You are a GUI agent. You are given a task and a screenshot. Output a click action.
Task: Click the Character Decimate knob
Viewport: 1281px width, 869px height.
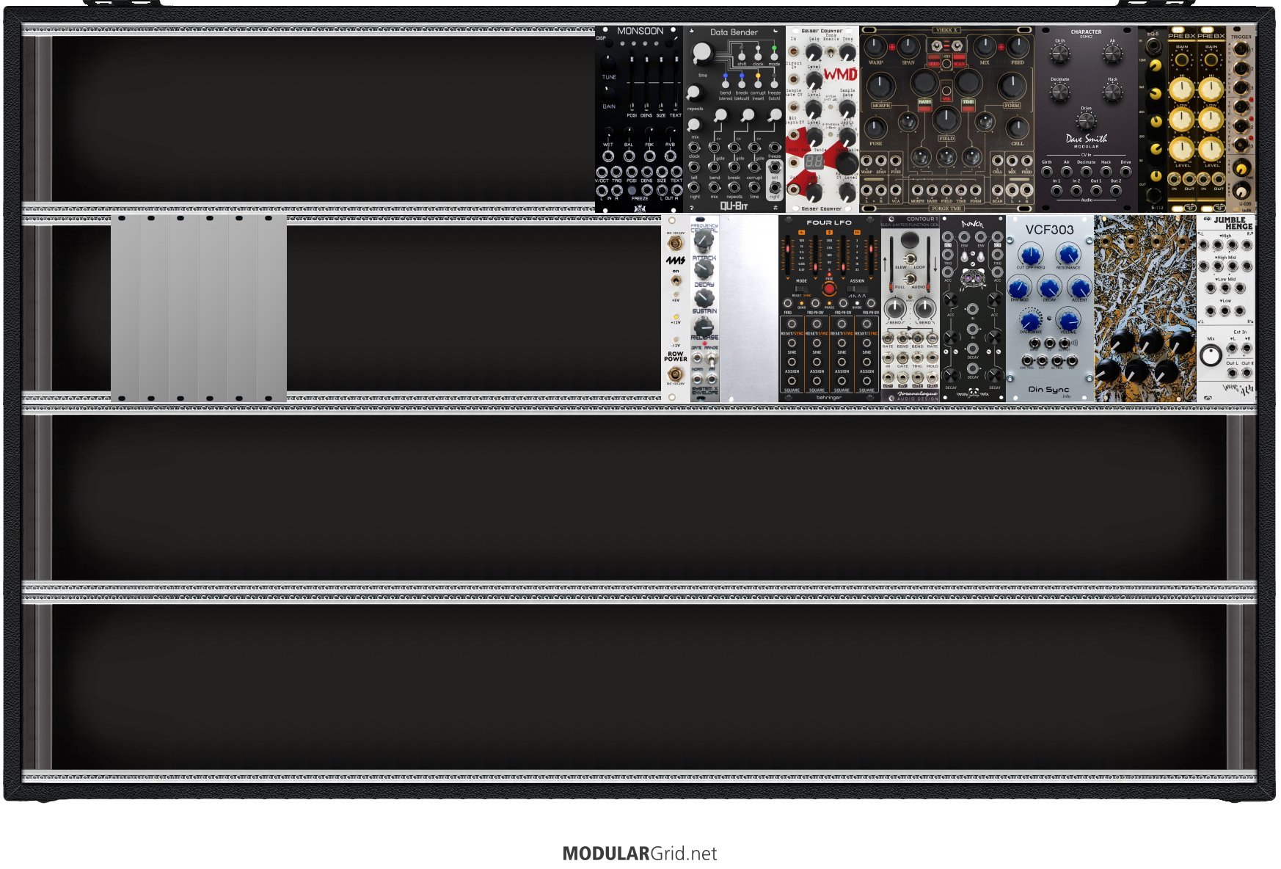click(1059, 92)
